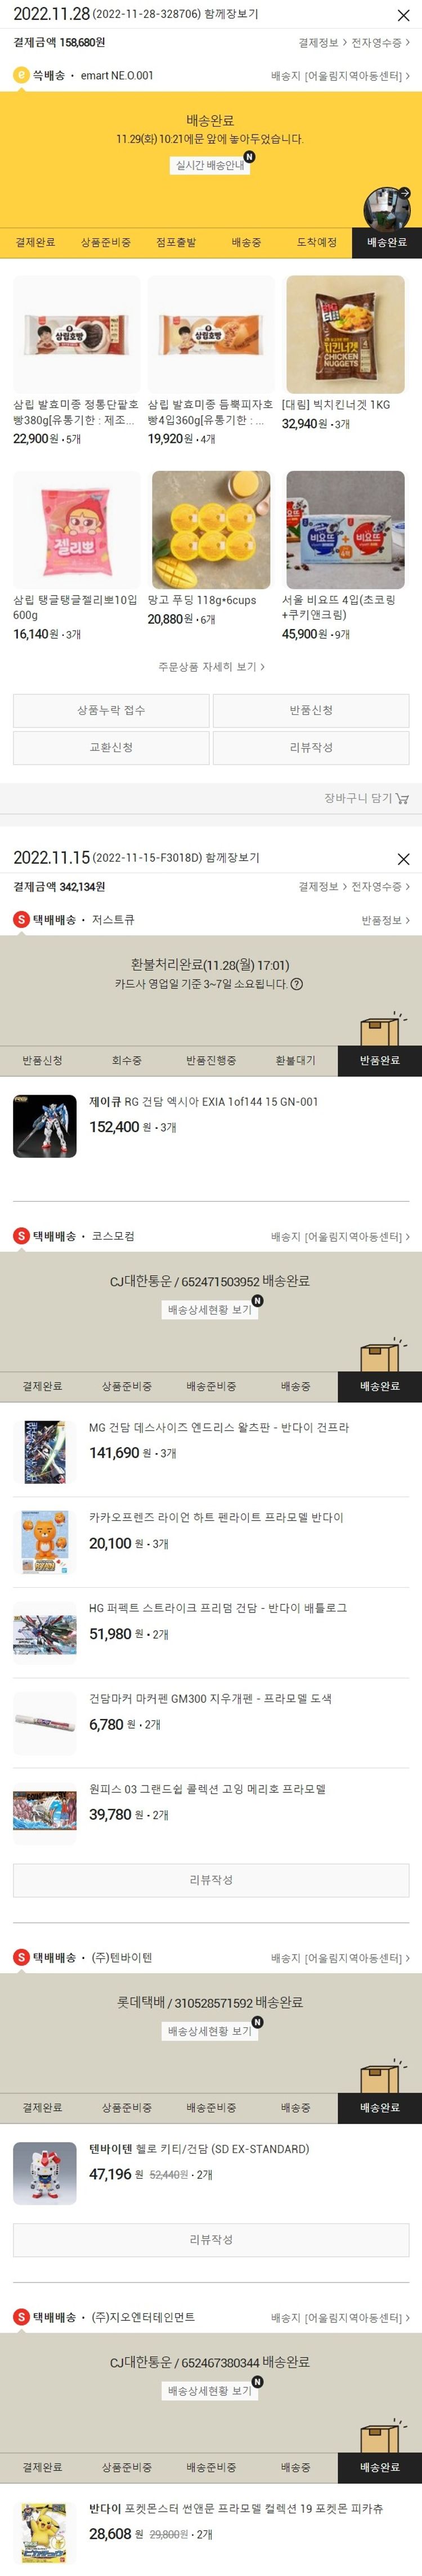Viewport: 422px width, 2576px height.
Task: Select the 교환신청 button
Action: click(111, 747)
